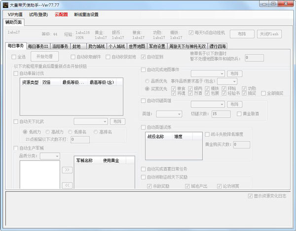Open the formation dropdown for 地图事件
296x231 pixels.
pyautogui.click(x=208, y=74)
